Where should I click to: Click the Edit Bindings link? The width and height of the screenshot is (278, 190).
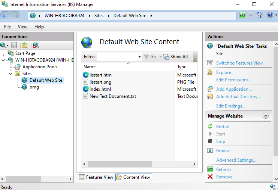tap(231, 106)
